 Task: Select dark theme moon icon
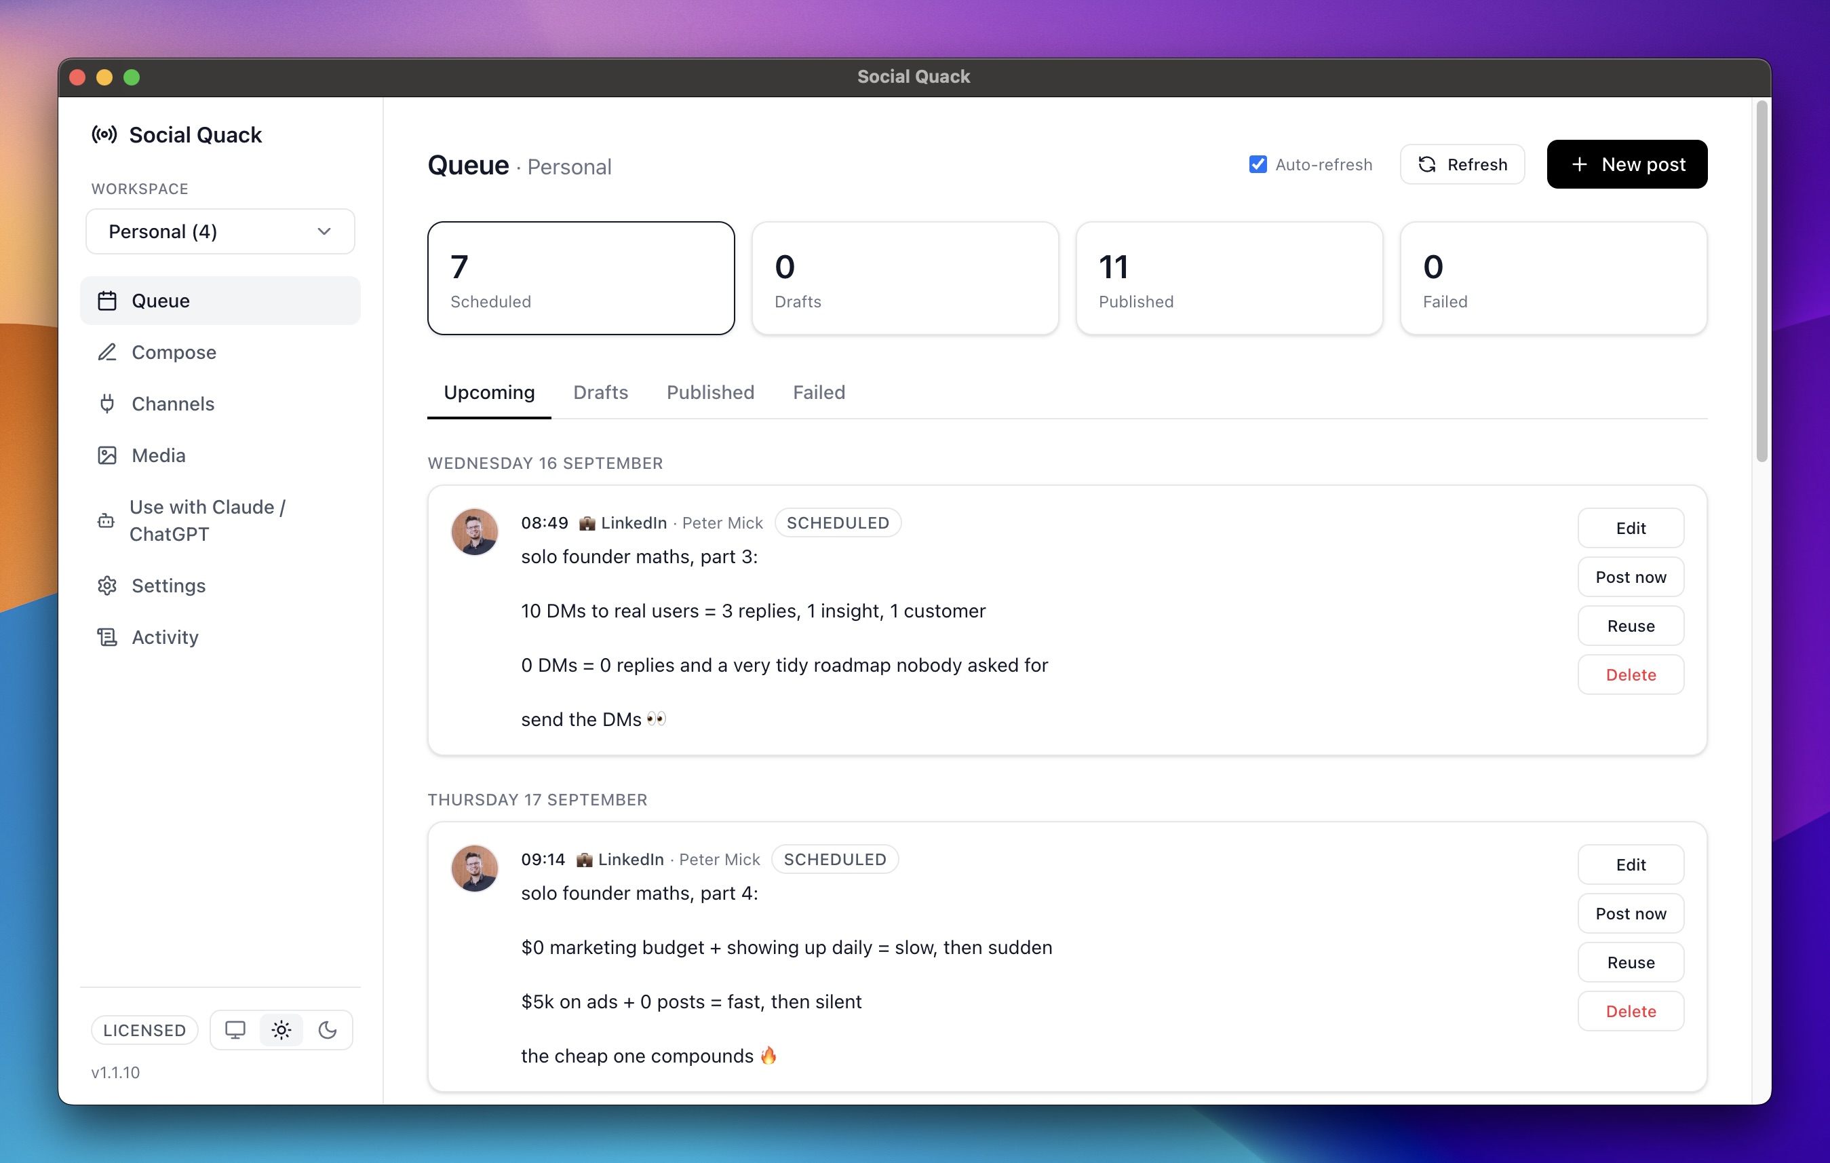[328, 1030]
